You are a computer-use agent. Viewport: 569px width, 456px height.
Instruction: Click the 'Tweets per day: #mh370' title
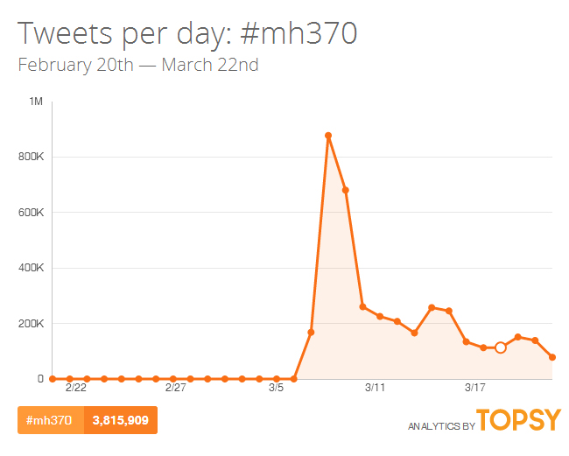(187, 33)
